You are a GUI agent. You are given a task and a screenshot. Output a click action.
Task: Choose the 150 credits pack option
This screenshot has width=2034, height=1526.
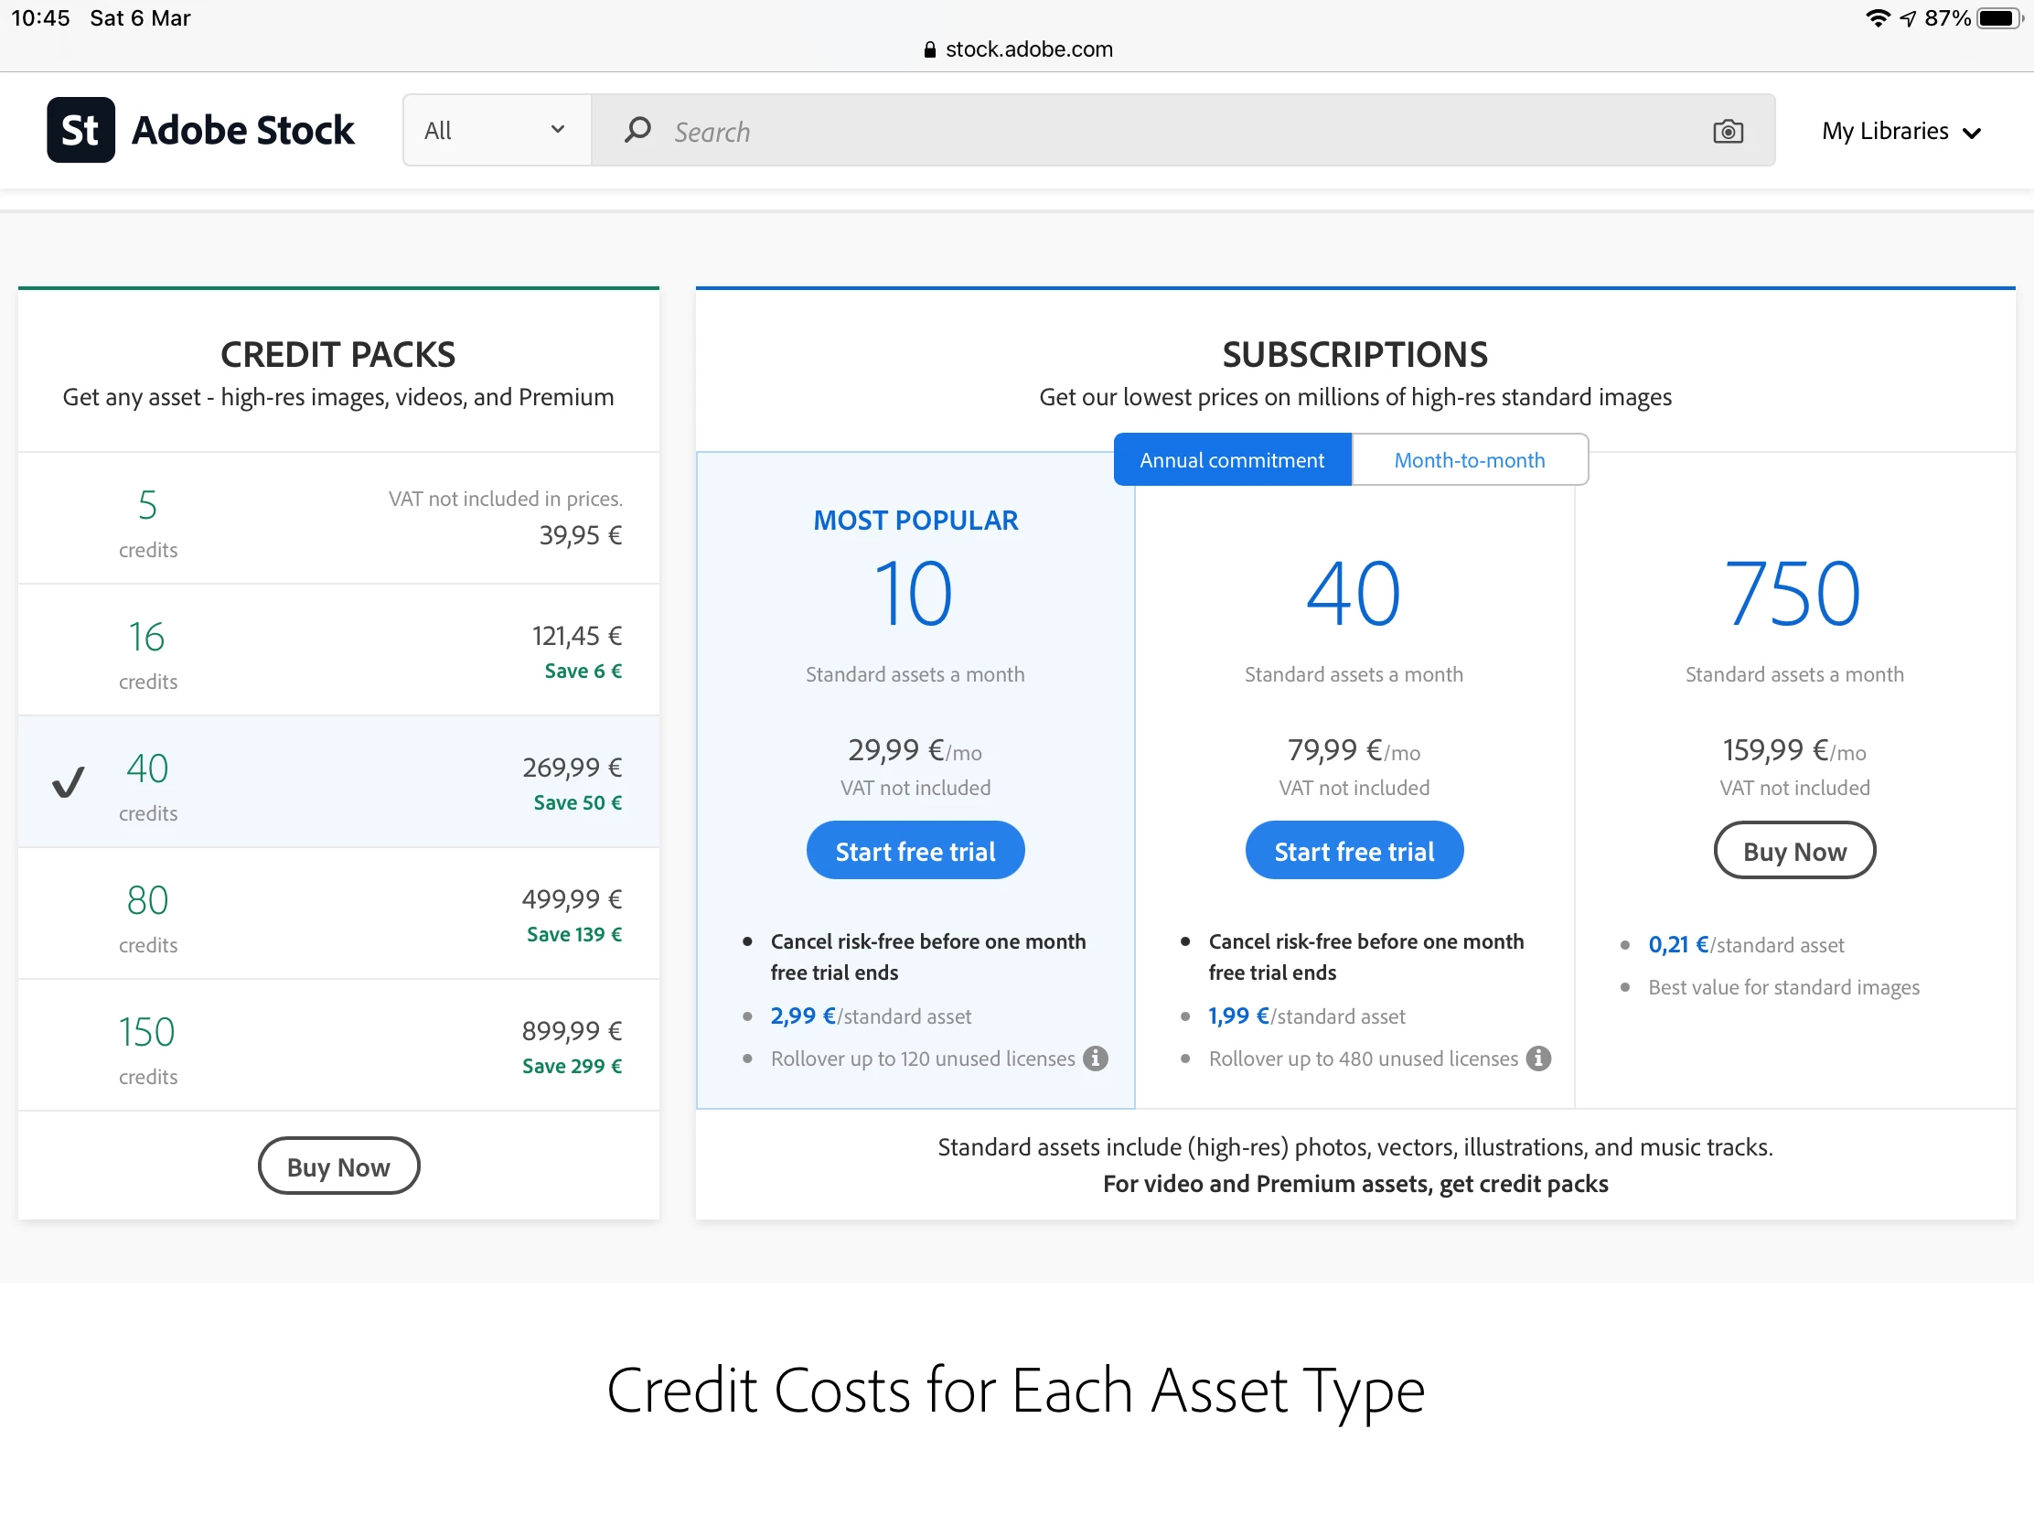338,1045
